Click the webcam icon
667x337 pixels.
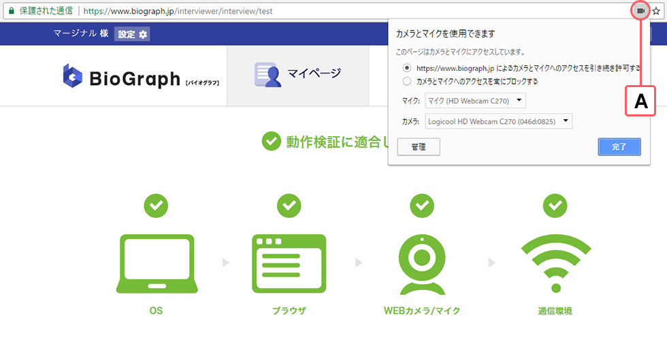pyautogui.click(x=423, y=263)
